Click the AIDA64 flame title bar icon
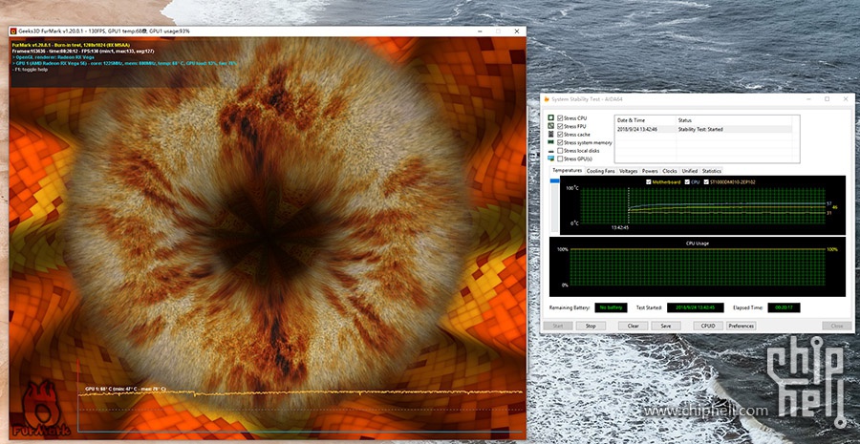Screen dimensions: 860x444 [x=547, y=99]
